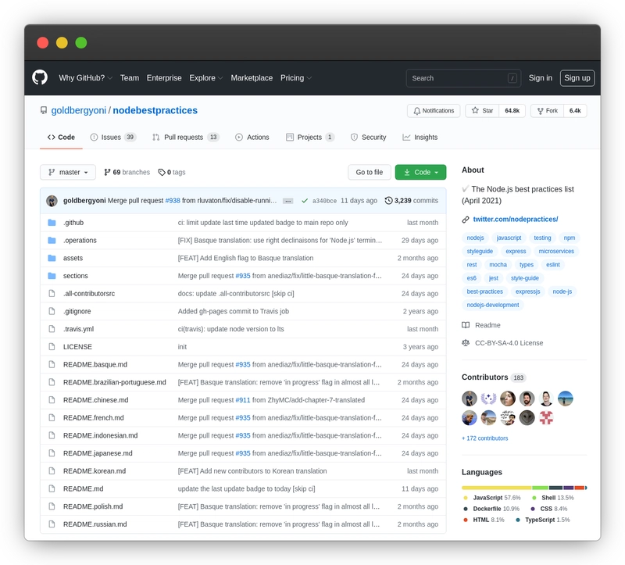The height and width of the screenshot is (565, 625).
Task: Click the bell icon in Notifications button
Action: tap(416, 111)
